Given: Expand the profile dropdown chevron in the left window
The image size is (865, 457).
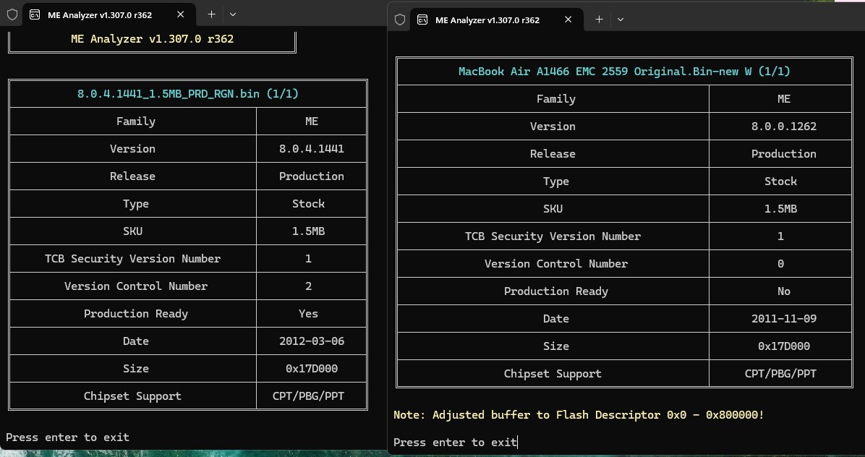Looking at the screenshot, I should click(x=233, y=14).
